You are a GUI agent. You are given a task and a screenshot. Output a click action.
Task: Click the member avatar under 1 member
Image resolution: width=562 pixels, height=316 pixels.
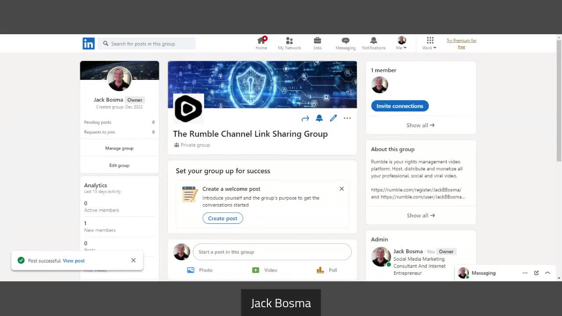click(379, 85)
